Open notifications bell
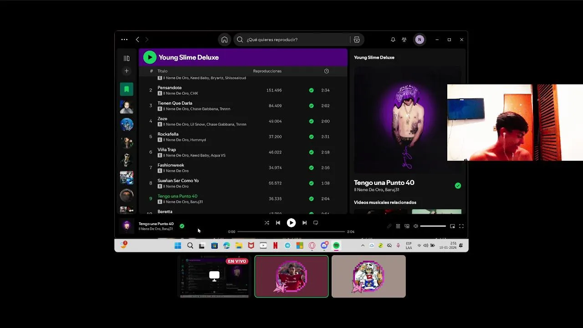The height and width of the screenshot is (328, 583). click(393, 40)
